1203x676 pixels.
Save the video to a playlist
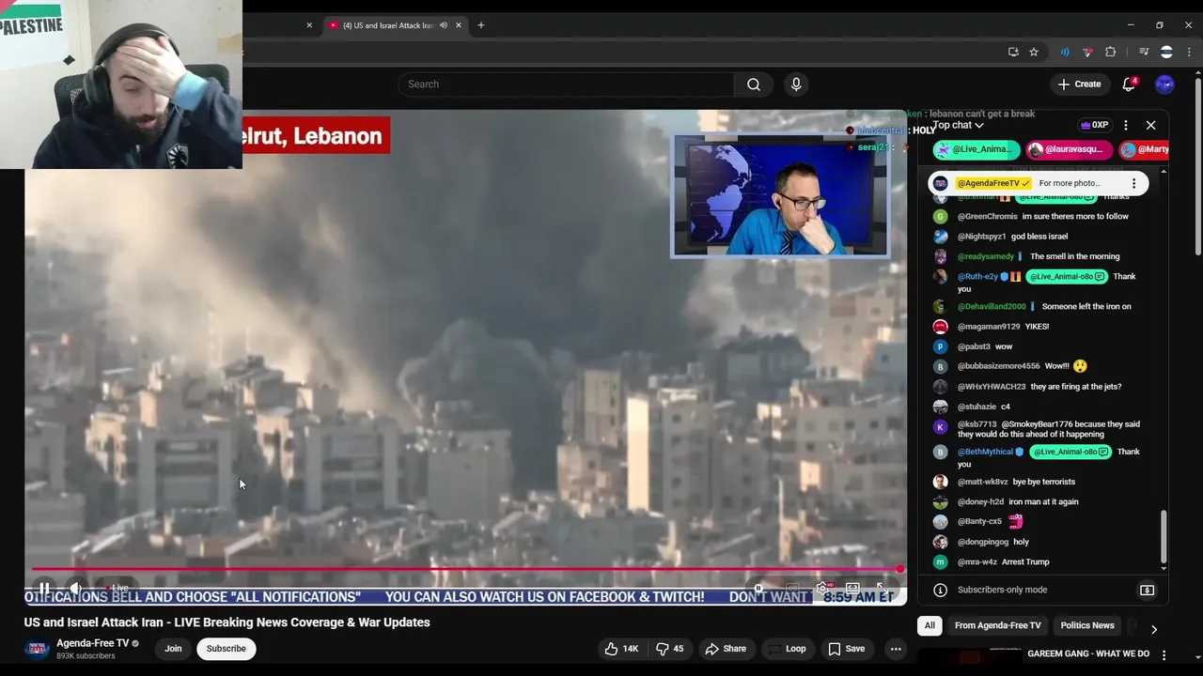[846, 649]
